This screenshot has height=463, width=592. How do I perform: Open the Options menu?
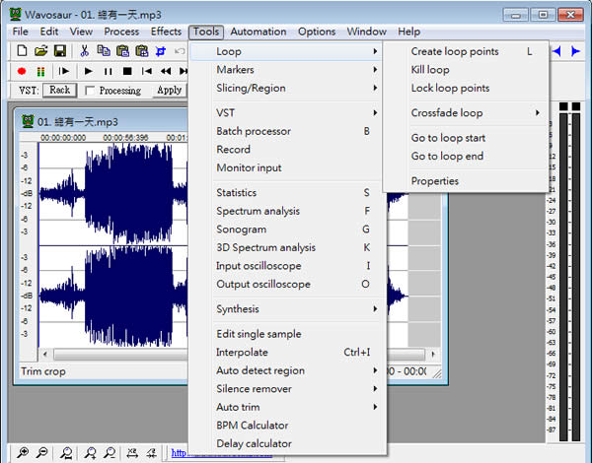click(x=317, y=32)
